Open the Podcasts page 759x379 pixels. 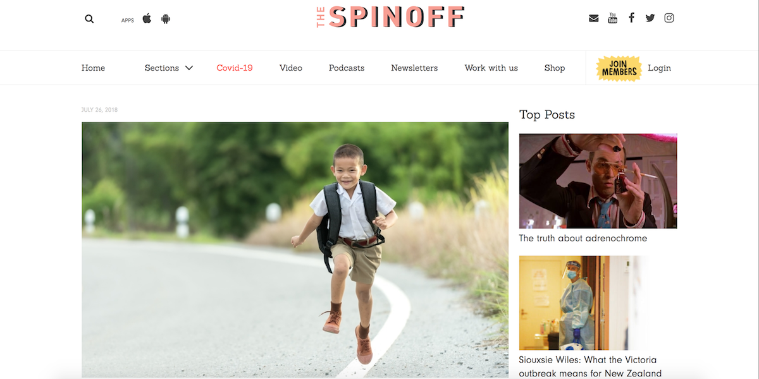tap(347, 68)
